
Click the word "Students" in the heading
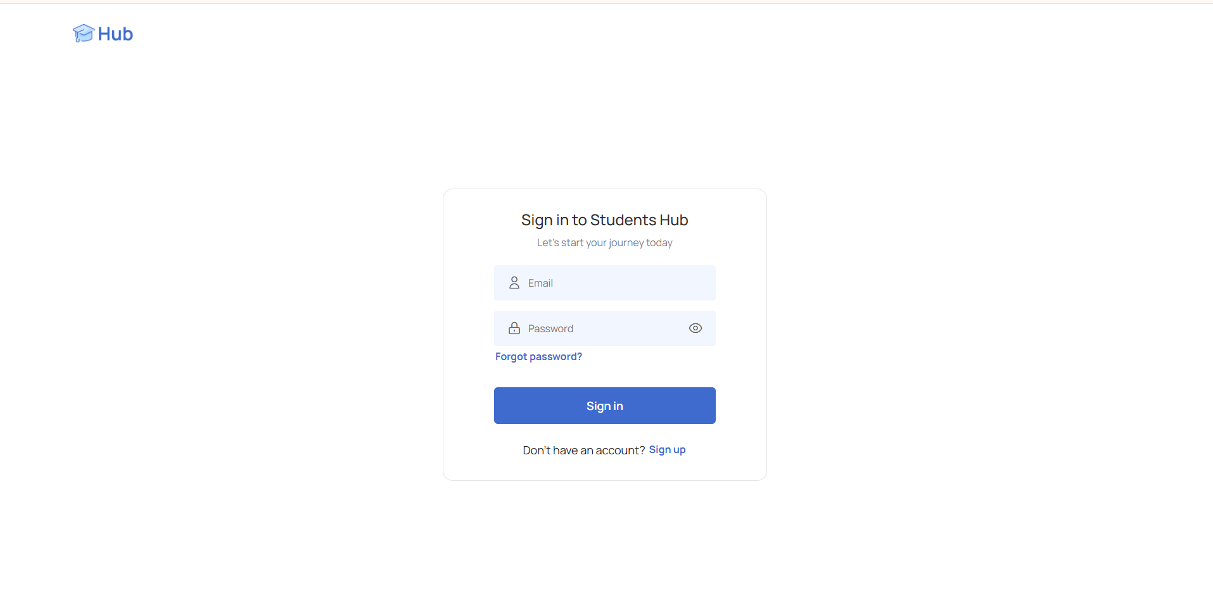click(x=623, y=220)
